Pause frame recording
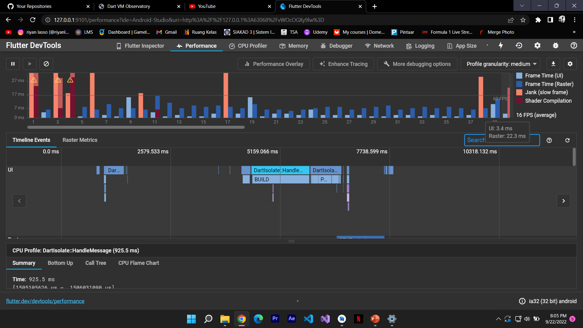Viewport: 583px width, 328px height. (13, 64)
